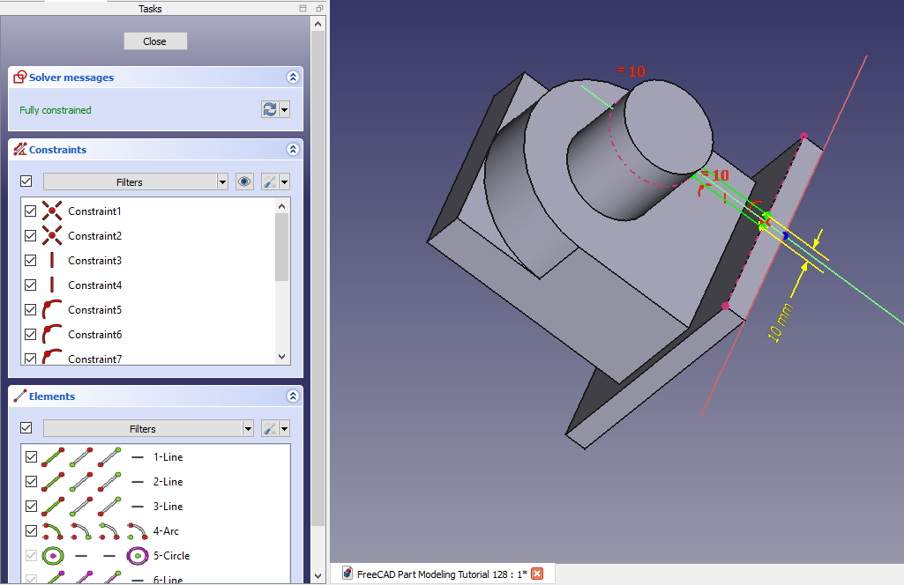This screenshot has height=585, width=904.
Task: Click the constraints list scrollbar down arrow
Action: [282, 357]
